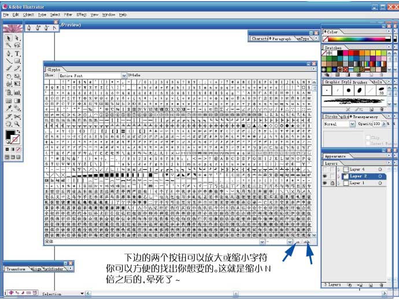Select the Eyedropper tool
The image size is (399, 300).
coord(9,108)
